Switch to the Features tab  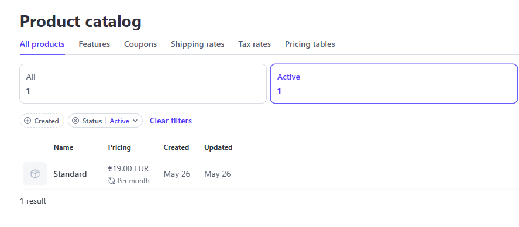tap(94, 44)
